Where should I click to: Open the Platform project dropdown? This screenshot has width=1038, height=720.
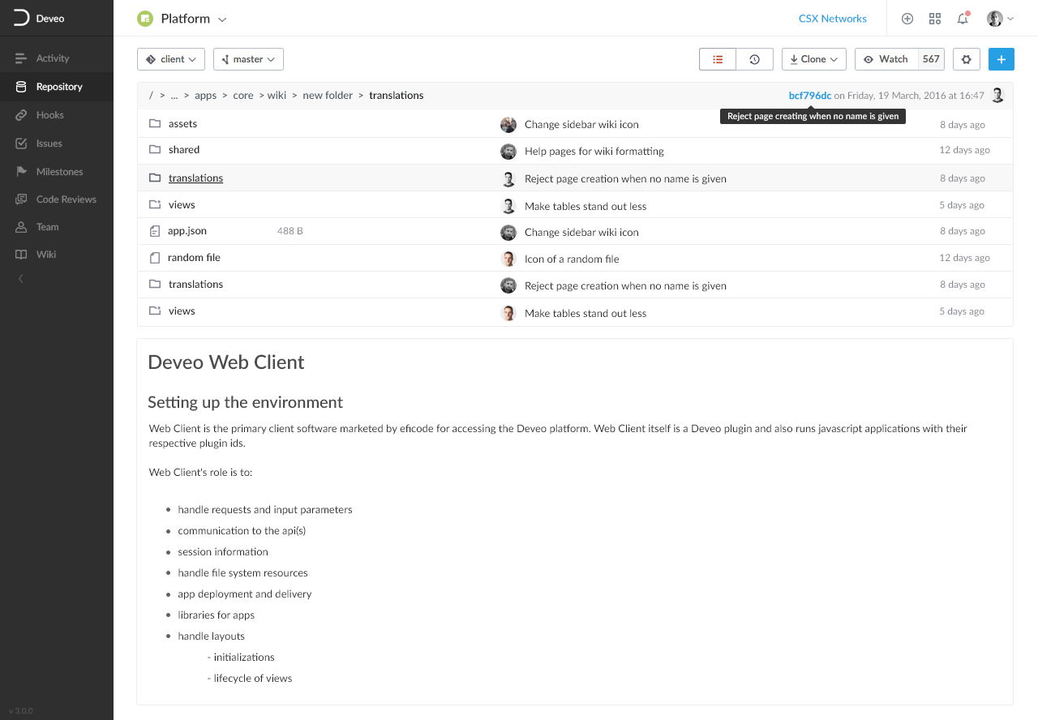(x=194, y=19)
